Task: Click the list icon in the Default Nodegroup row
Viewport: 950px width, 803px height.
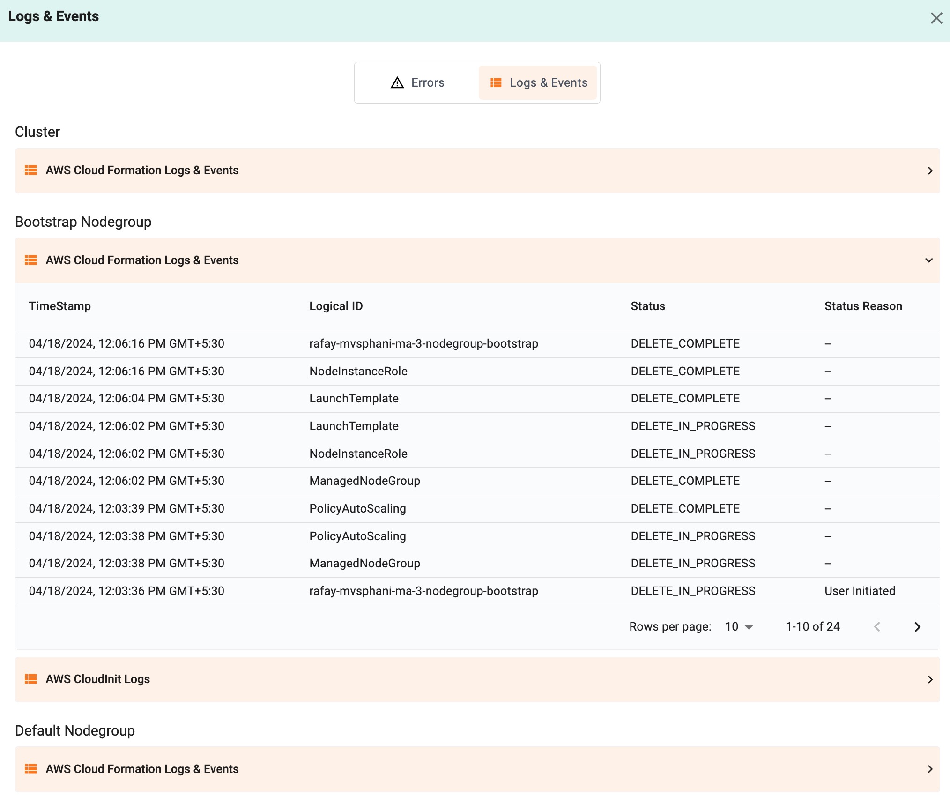Action: (31, 769)
